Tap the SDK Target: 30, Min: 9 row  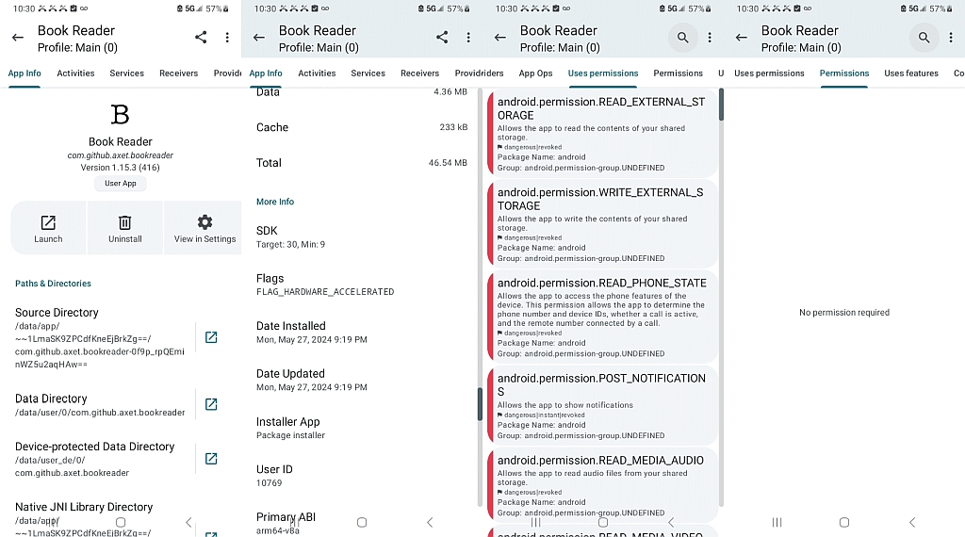click(x=362, y=236)
